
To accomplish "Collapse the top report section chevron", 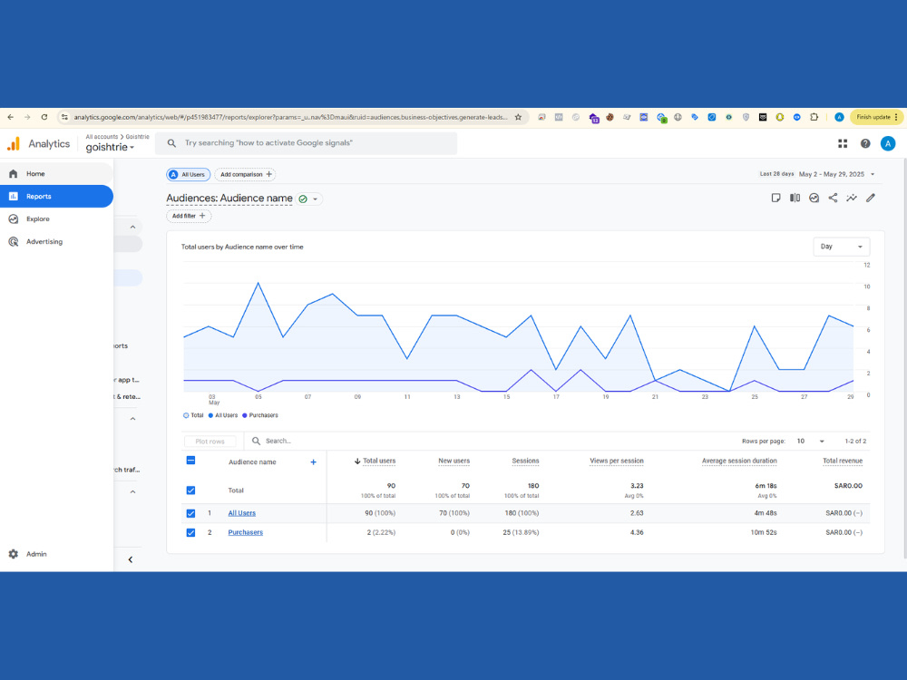I will coord(132,227).
